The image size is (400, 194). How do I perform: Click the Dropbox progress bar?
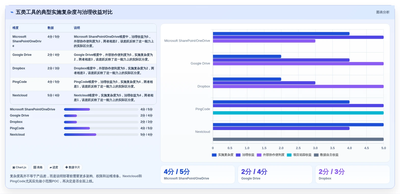point(101,122)
